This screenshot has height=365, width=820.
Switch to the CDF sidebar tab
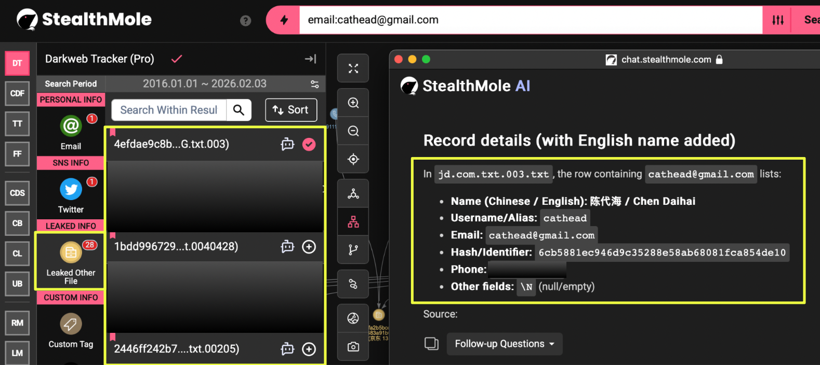tap(17, 93)
